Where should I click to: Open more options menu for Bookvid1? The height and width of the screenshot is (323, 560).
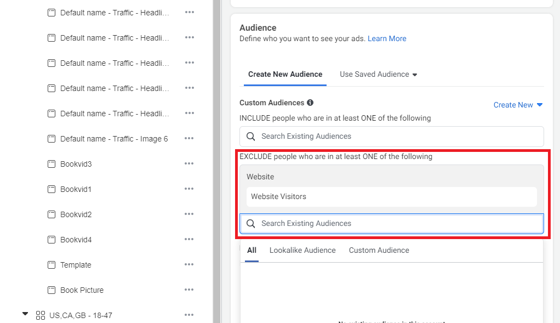189,189
